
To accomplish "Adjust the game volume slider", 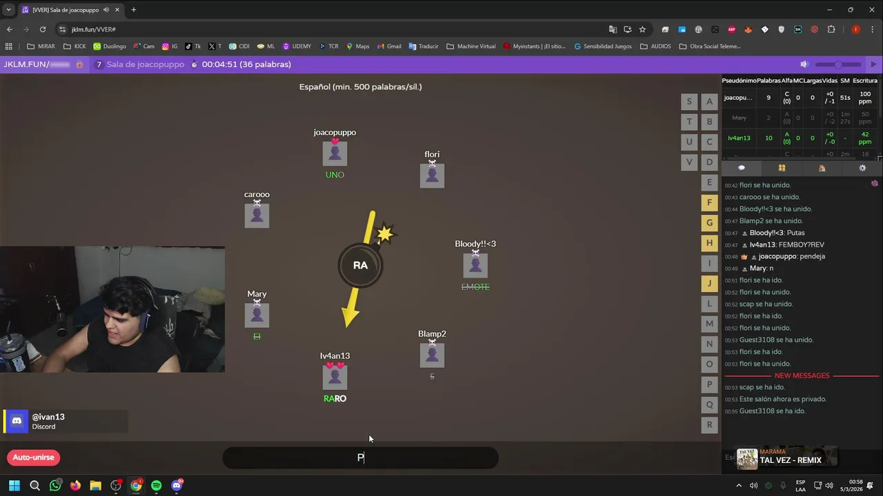I will [x=838, y=64].
